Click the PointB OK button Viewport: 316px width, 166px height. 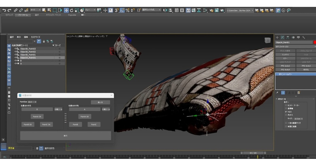[28, 124]
